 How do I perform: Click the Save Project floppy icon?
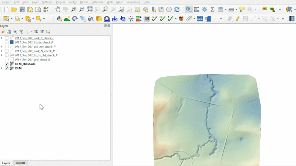tap(22, 9)
